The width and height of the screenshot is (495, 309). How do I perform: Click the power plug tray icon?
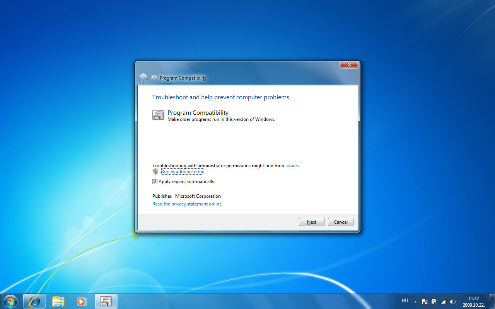[x=434, y=302]
